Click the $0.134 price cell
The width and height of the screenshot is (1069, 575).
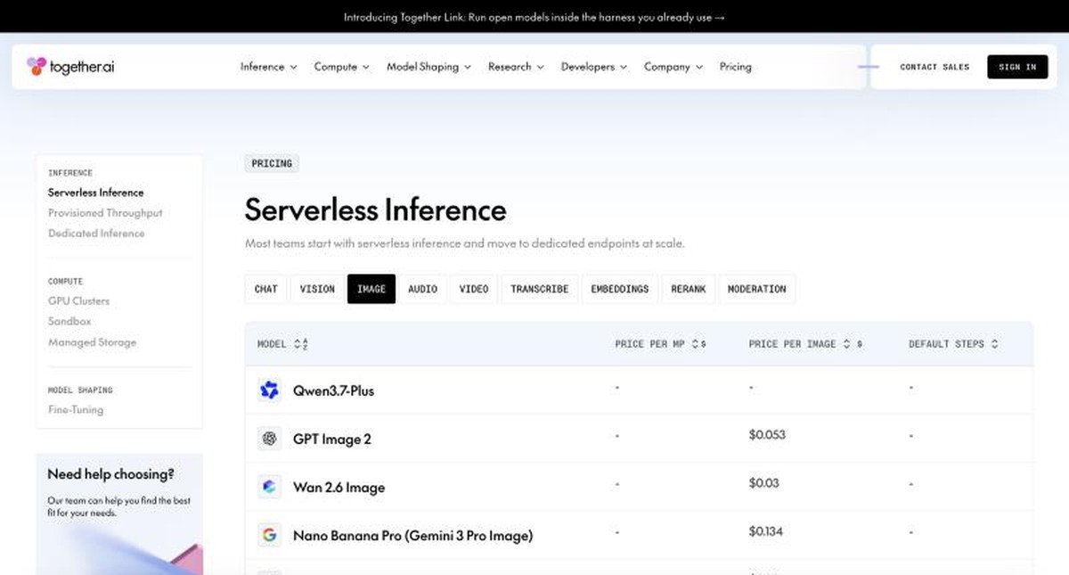766,531
